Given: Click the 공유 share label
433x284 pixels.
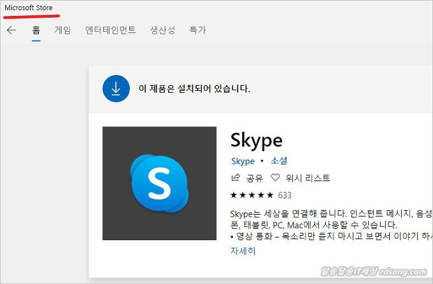Looking at the screenshot, I should click(x=254, y=179).
